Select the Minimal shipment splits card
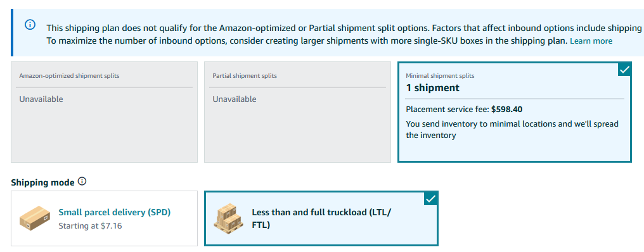The width and height of the screenshot is (644, 252). point(515,112)
